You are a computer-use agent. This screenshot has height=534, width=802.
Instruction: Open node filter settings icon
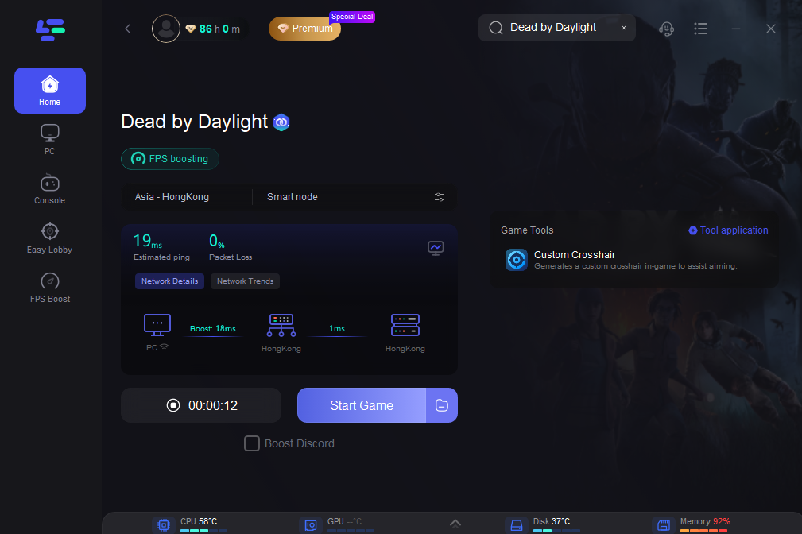coord(440,197)
